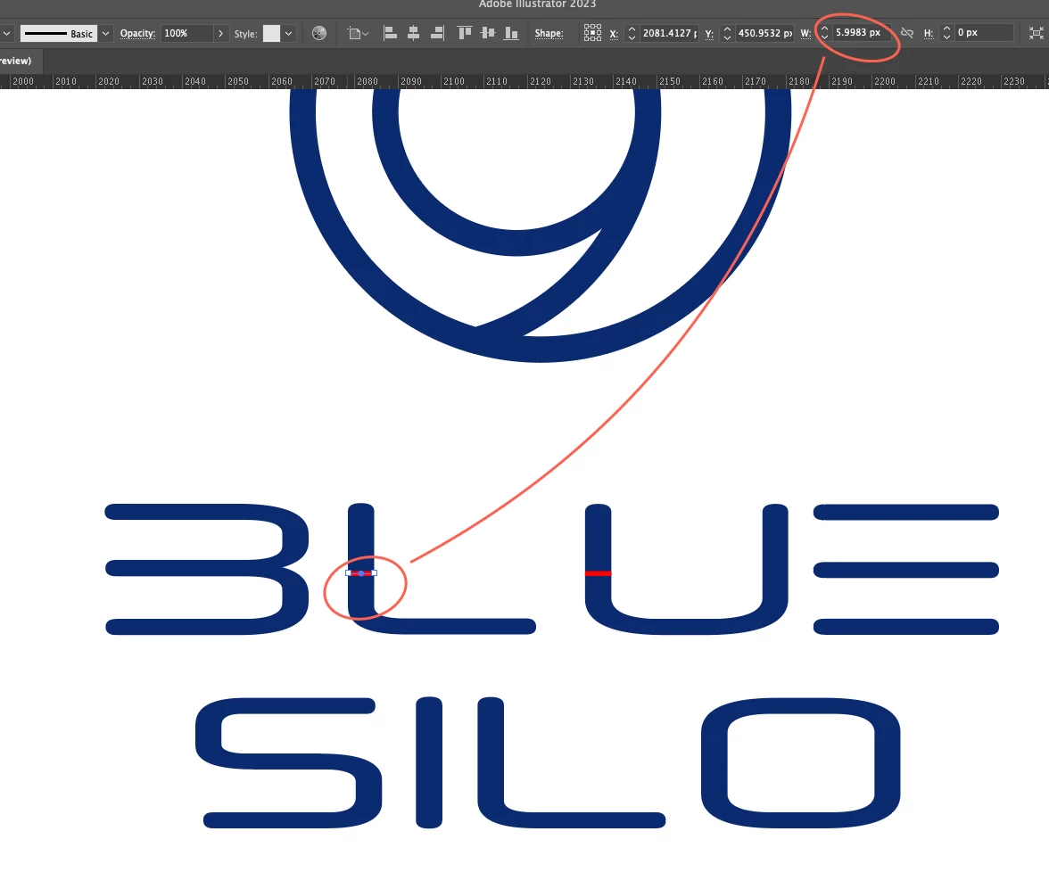Expand the opacity slider arrow

221,34
